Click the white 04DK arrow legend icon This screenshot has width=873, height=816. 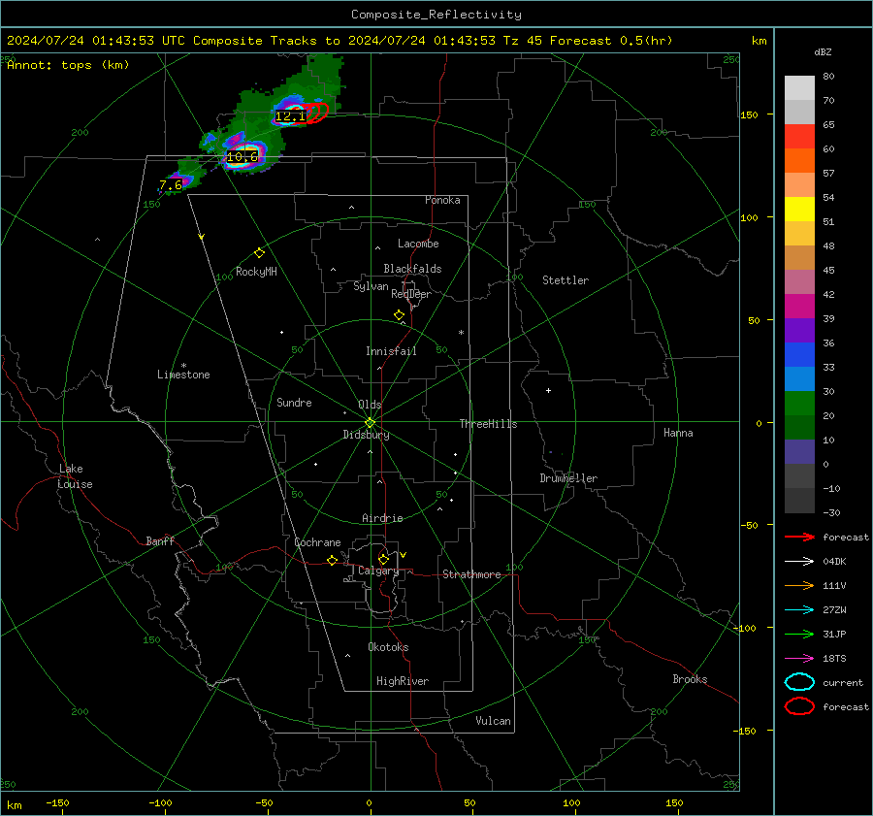tap(799, 562)
